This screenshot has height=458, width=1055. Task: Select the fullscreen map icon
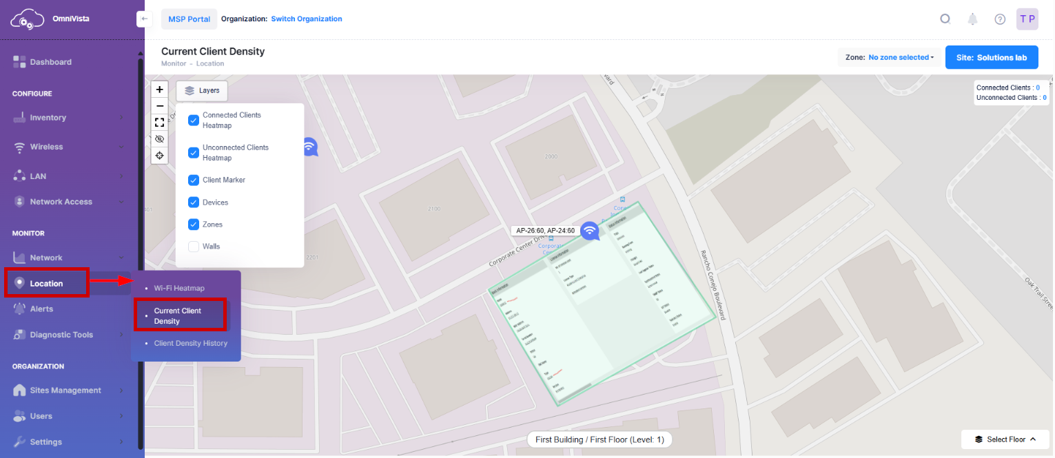(x=159, y=122)
